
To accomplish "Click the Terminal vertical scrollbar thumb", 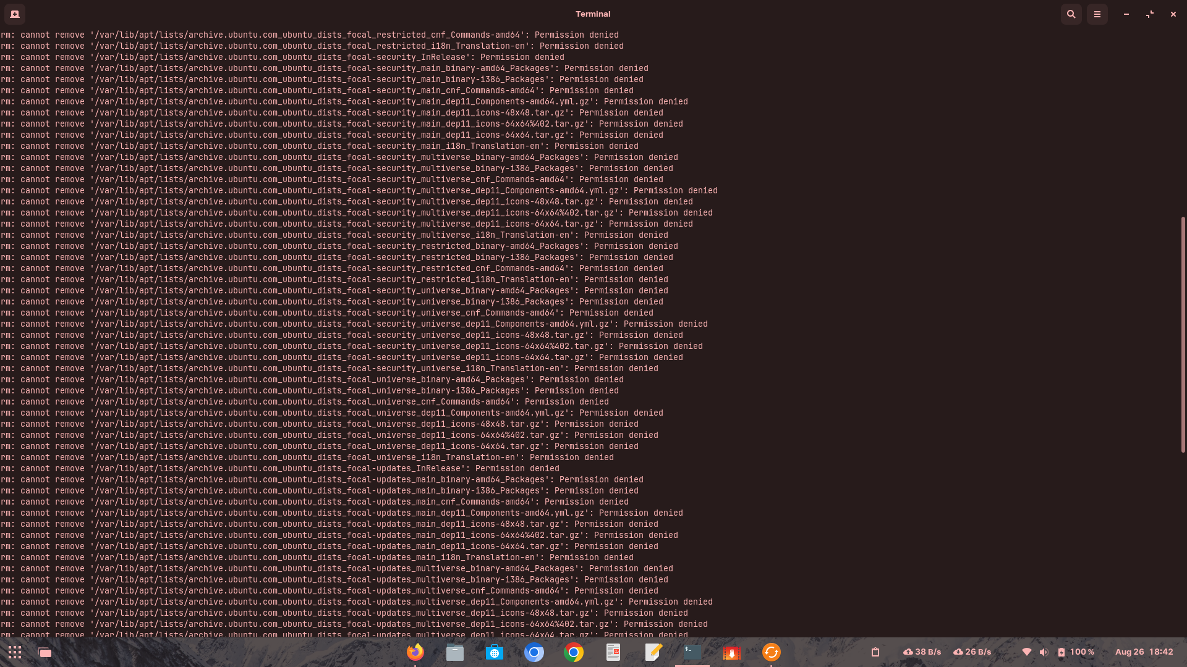I will 1183,334.
